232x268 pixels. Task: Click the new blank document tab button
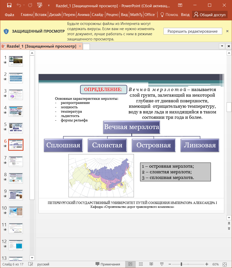click(86, 47)
